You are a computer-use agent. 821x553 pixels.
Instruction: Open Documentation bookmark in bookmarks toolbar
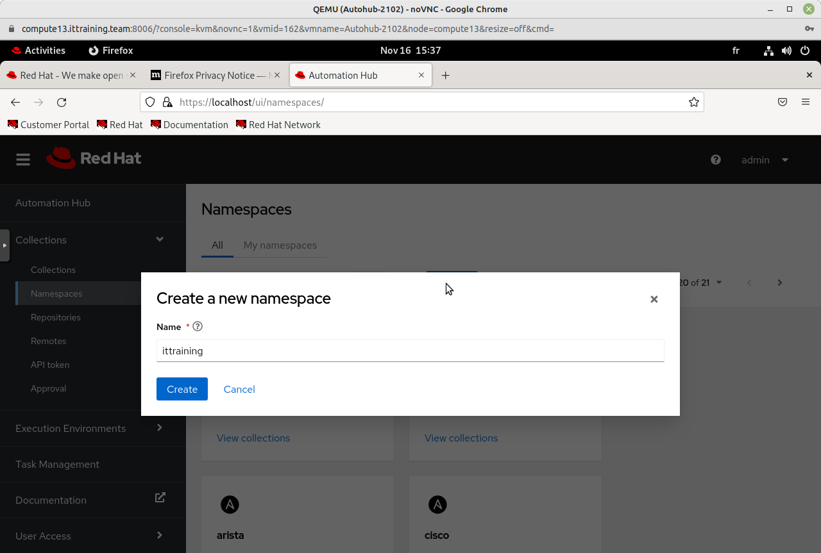click(189, 124)
